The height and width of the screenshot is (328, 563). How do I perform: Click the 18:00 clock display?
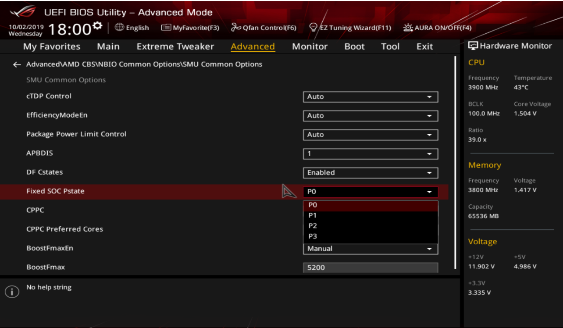click(x=69, y=29)
